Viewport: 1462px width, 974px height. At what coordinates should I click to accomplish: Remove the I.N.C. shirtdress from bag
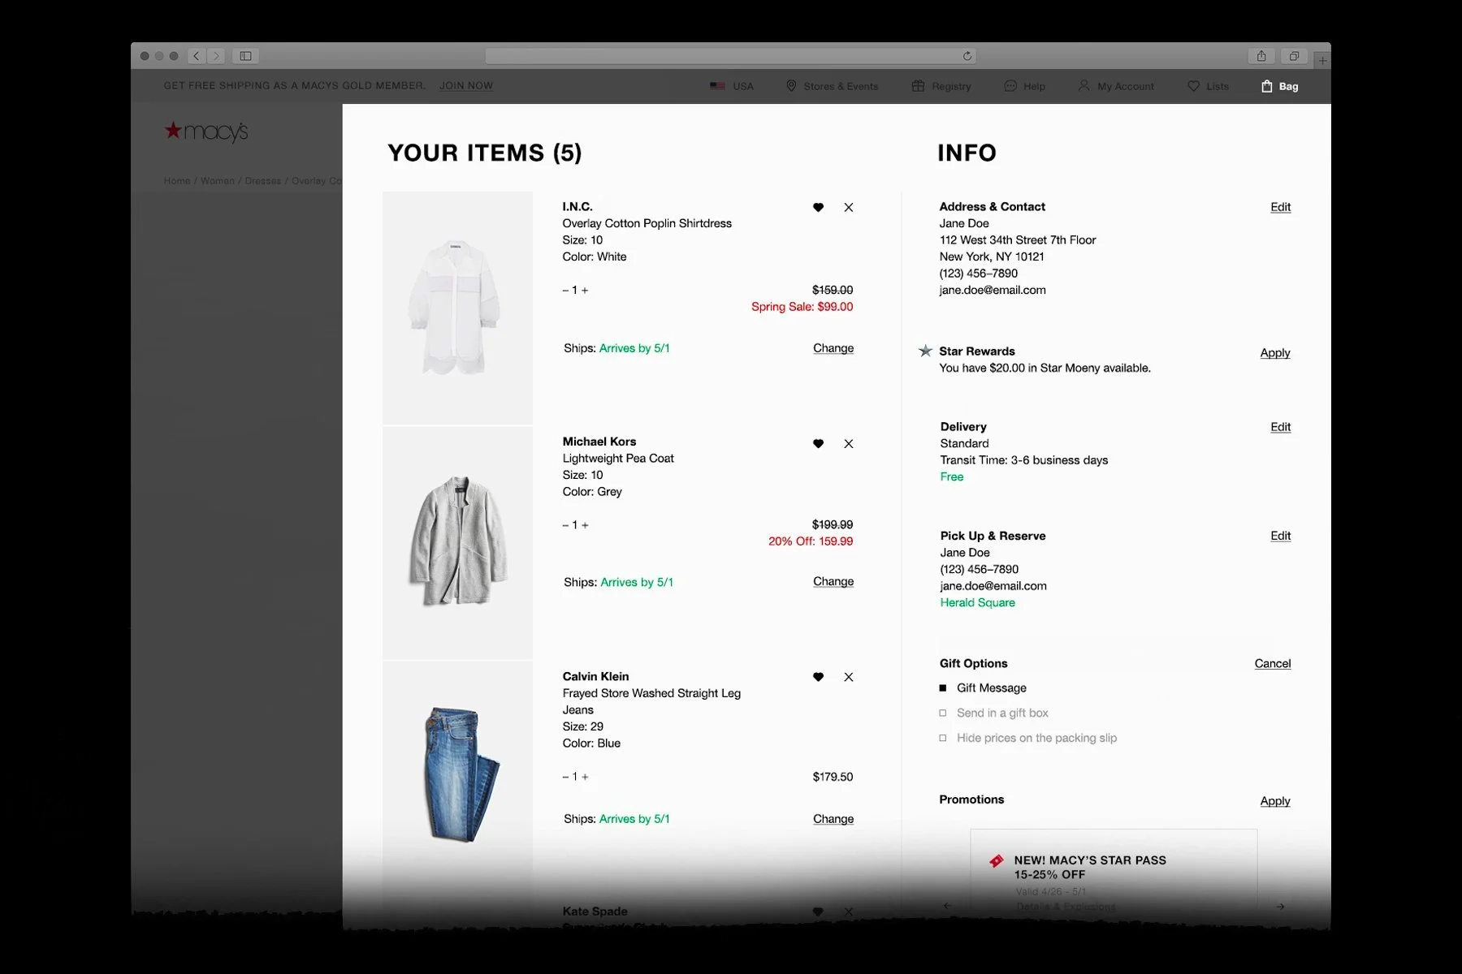(x=849, y=208)
